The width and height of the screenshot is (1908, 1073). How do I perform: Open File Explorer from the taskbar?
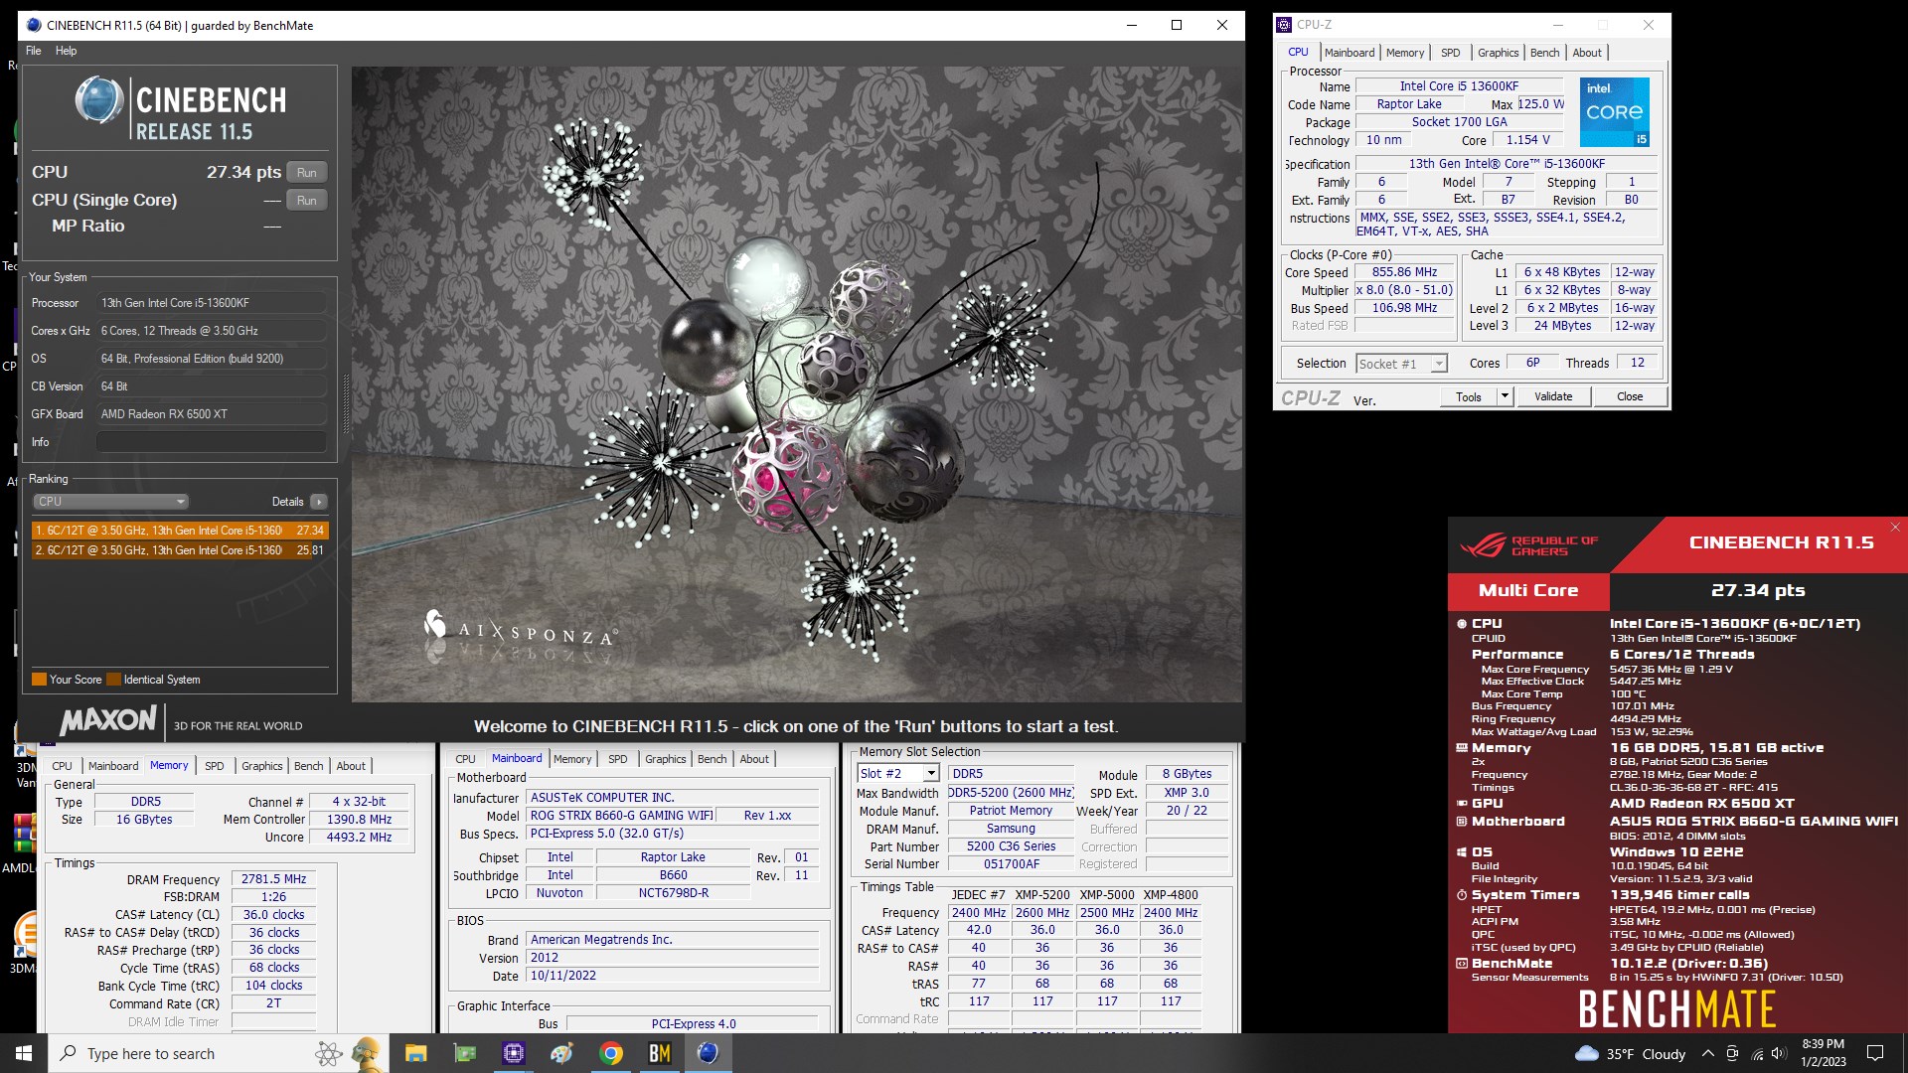click(415, 1053)
